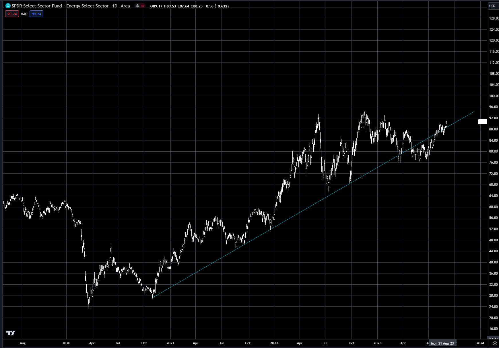Image resolution: width=499 pixels, height=348 pixels.
Task: Click the 2024 label on the time axis
Action: (x=480, y=343)
